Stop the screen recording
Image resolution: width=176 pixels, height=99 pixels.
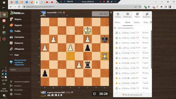(x=104, y=2)
